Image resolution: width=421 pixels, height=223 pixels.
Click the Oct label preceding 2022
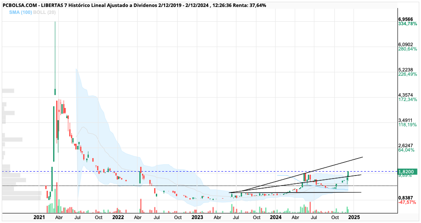coord(98,217)
